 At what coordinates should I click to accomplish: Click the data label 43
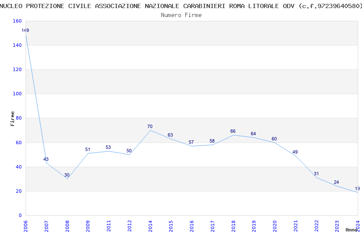tap(46, 159)
